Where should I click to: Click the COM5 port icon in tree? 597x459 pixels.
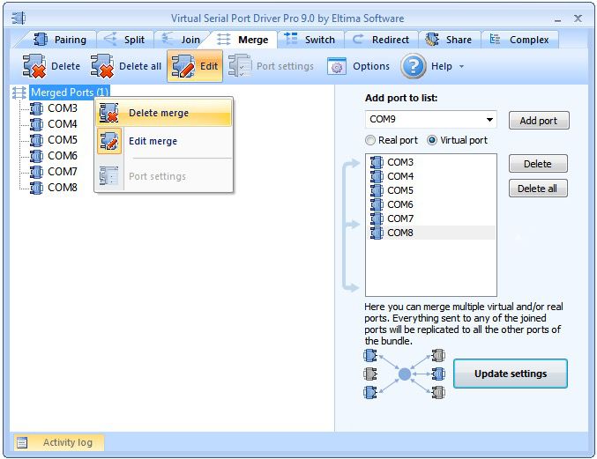[x=36, y=140]
